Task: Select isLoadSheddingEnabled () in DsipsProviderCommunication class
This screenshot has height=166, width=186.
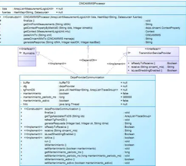Action: pos(60,134)
